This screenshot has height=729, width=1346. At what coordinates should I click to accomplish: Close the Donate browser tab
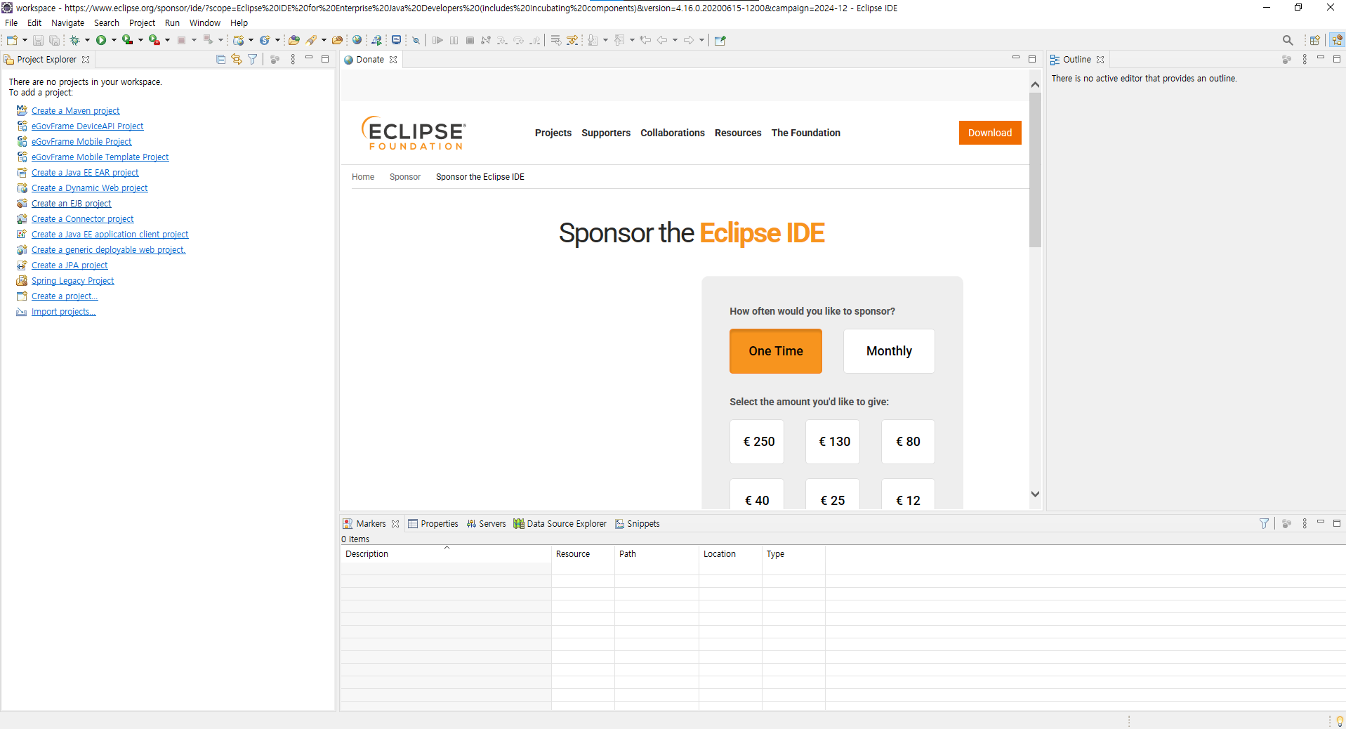coord(393,60)
